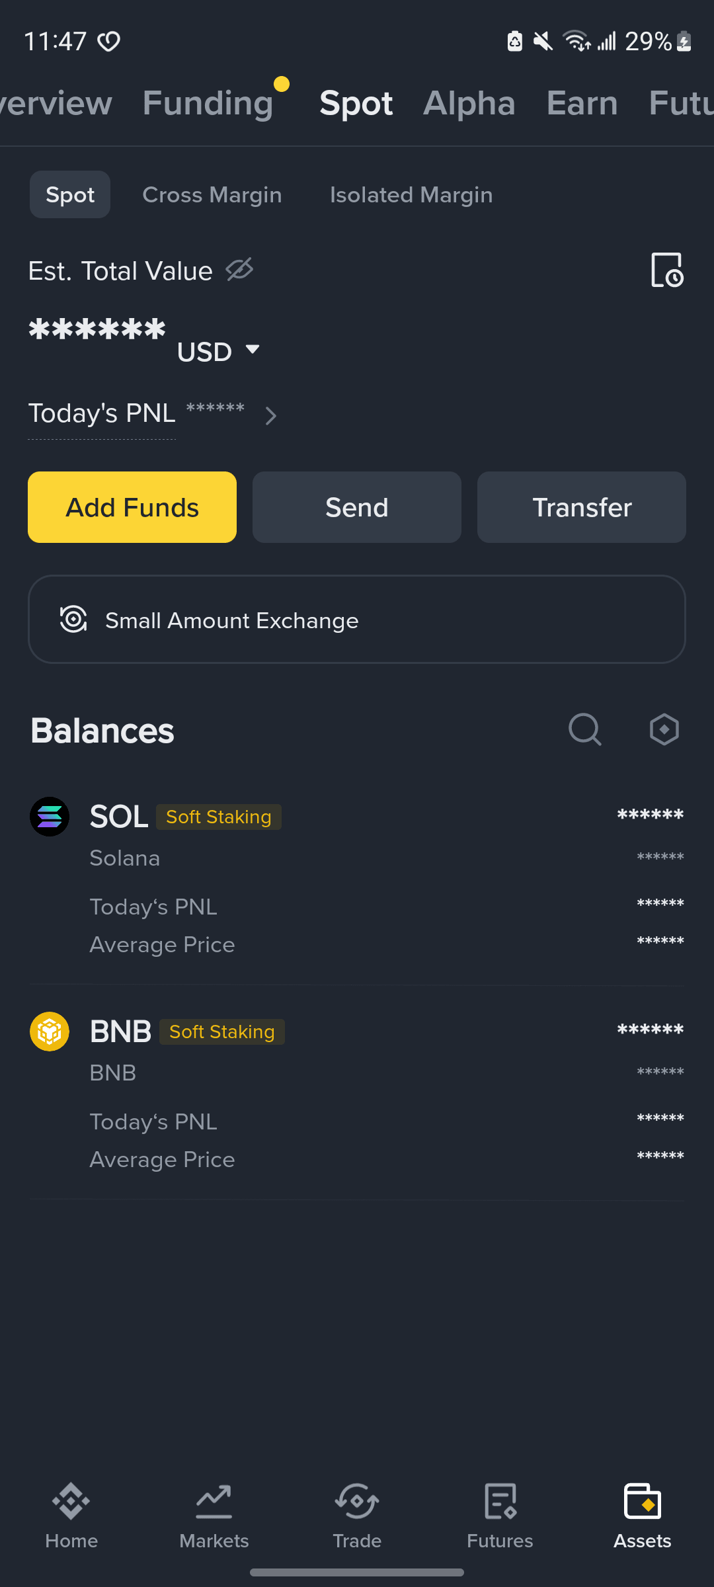This screenshot has height=1587, width=714.
Task: Open transaction history icon
Action: click(666, 270)
